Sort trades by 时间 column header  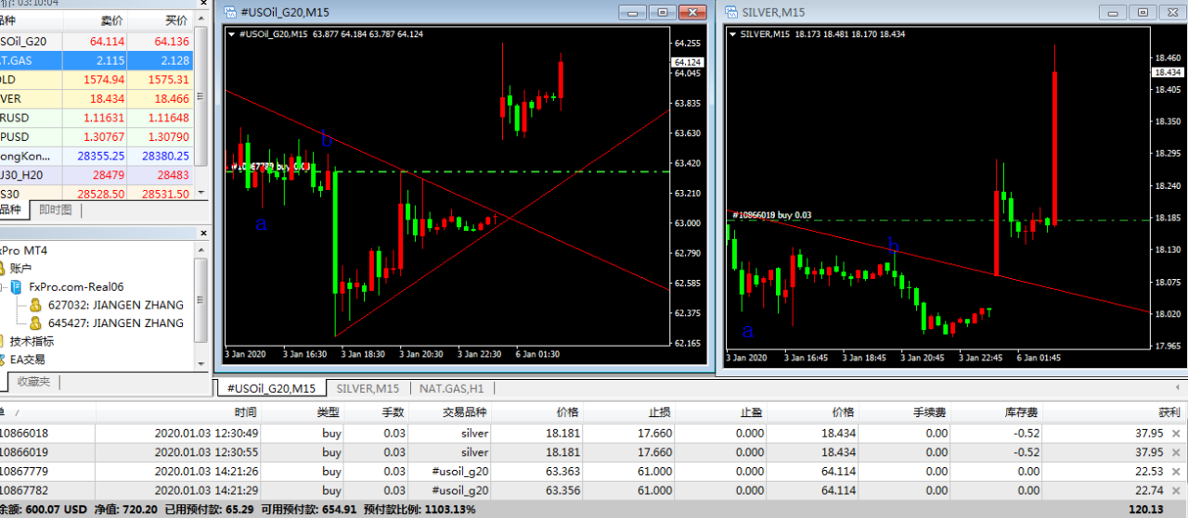pyautogui.click(x=179, y=411)
